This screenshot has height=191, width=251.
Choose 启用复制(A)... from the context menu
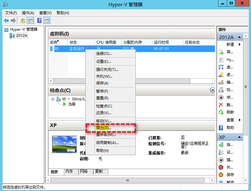(110, 143)
